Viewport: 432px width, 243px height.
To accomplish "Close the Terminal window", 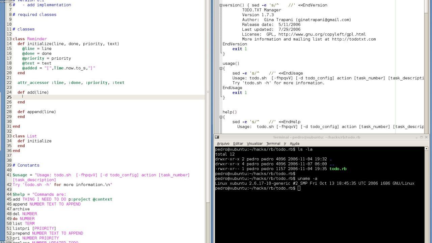I will [426, 137].
